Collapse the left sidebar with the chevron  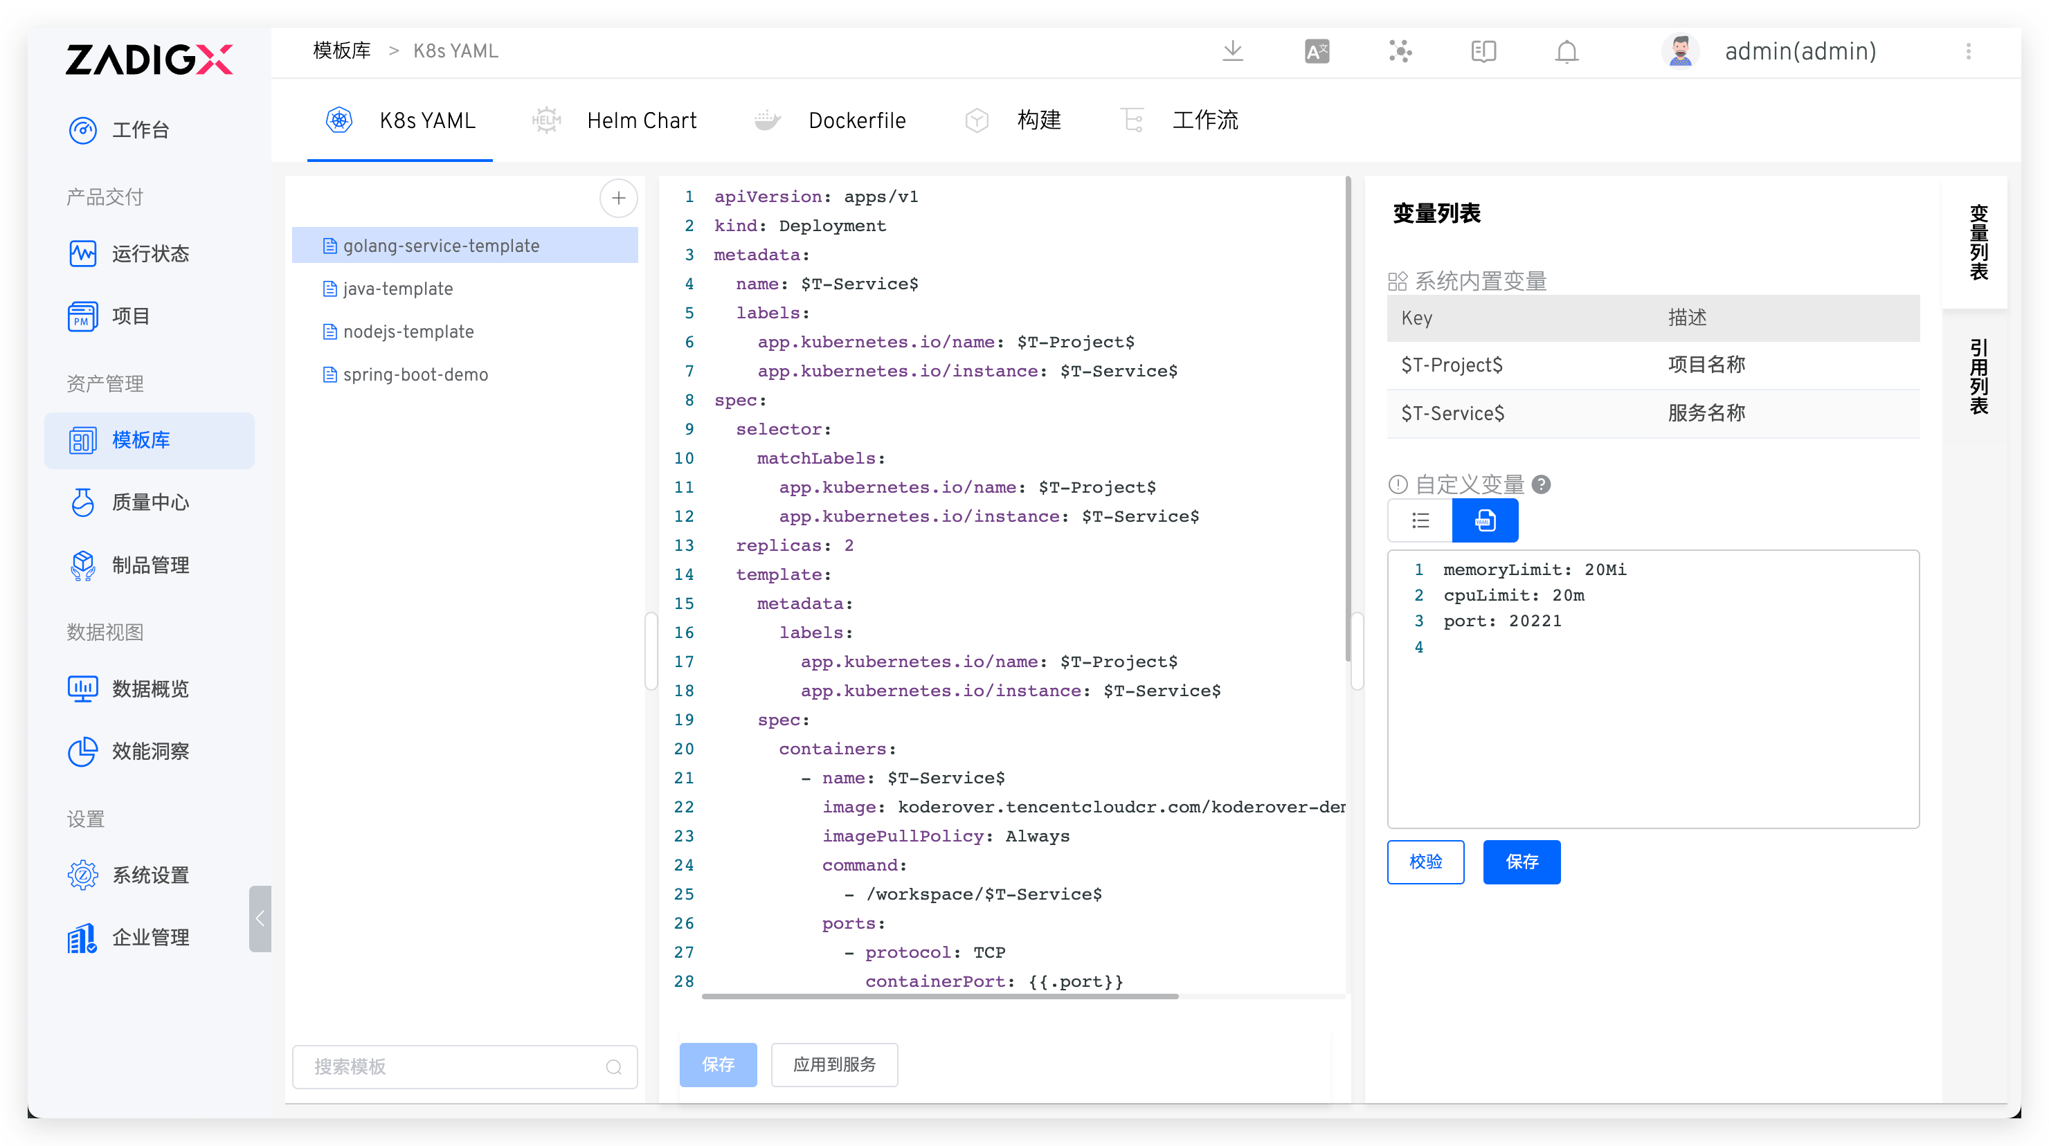coord(260,919)
